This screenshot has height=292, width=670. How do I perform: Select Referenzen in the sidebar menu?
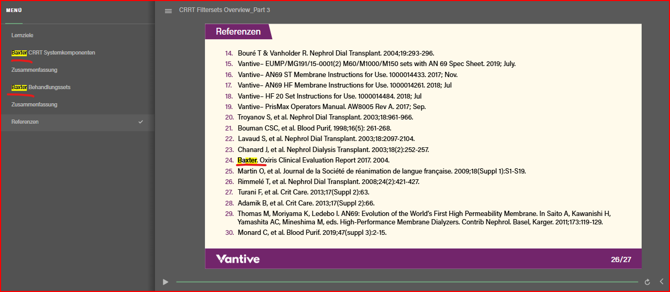pos(25,122)
